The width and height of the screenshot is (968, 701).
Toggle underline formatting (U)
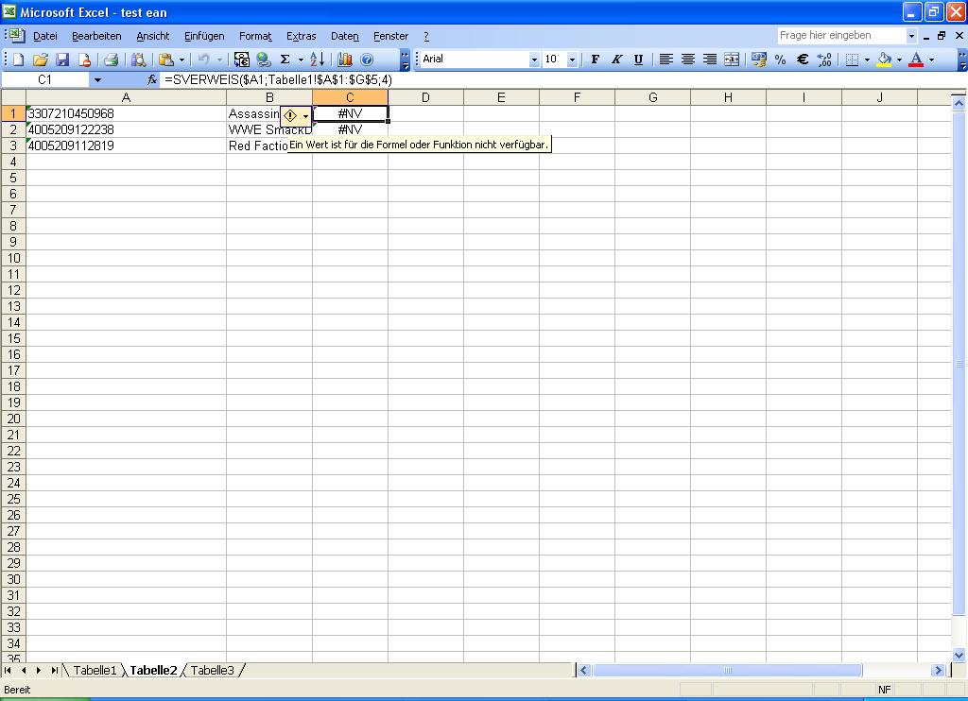pyautogui.click(x=638, y=60)
